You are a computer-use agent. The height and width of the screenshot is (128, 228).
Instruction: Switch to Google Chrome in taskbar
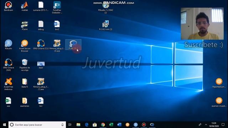[x=103, y=125]
